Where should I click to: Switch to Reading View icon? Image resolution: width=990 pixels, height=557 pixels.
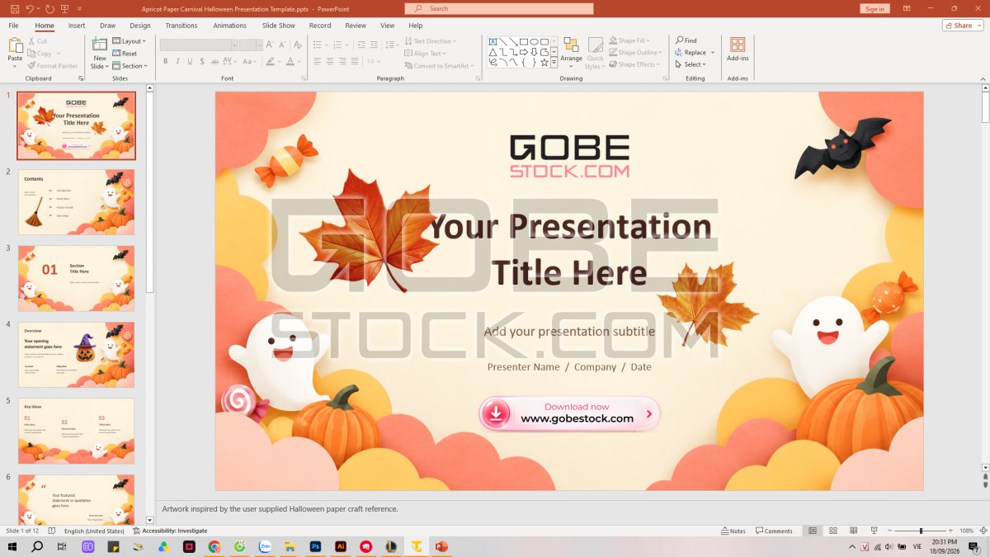(x=852, y=531)
